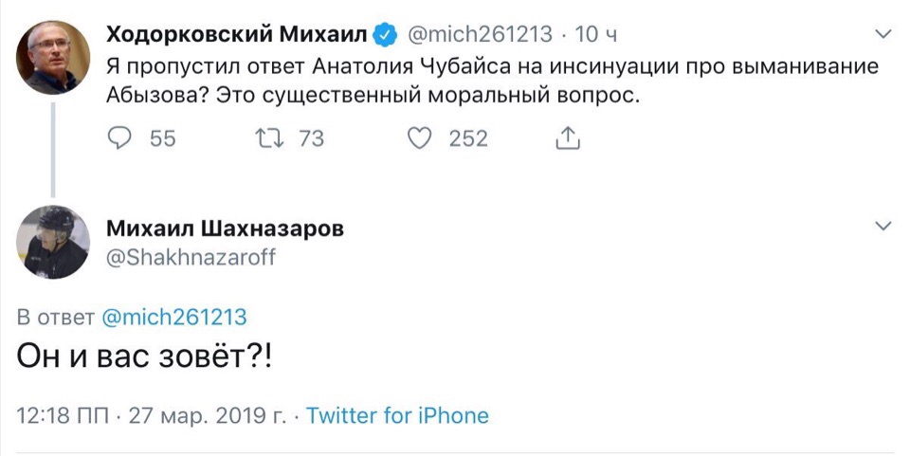The image size is (910, 456).
Task: Open the share icon under Khodorkovsky's tweet
Action: coord(566,138)
